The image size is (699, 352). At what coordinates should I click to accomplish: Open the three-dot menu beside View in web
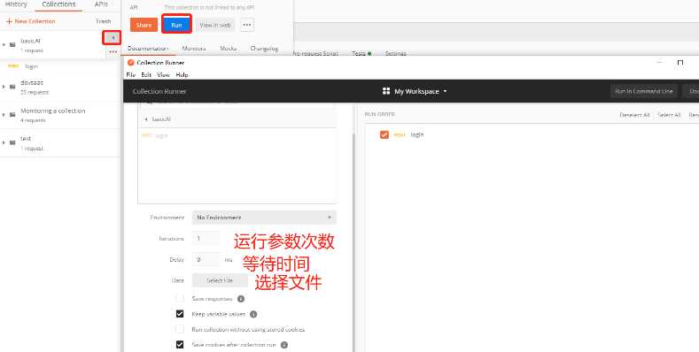tap(247, 25)
